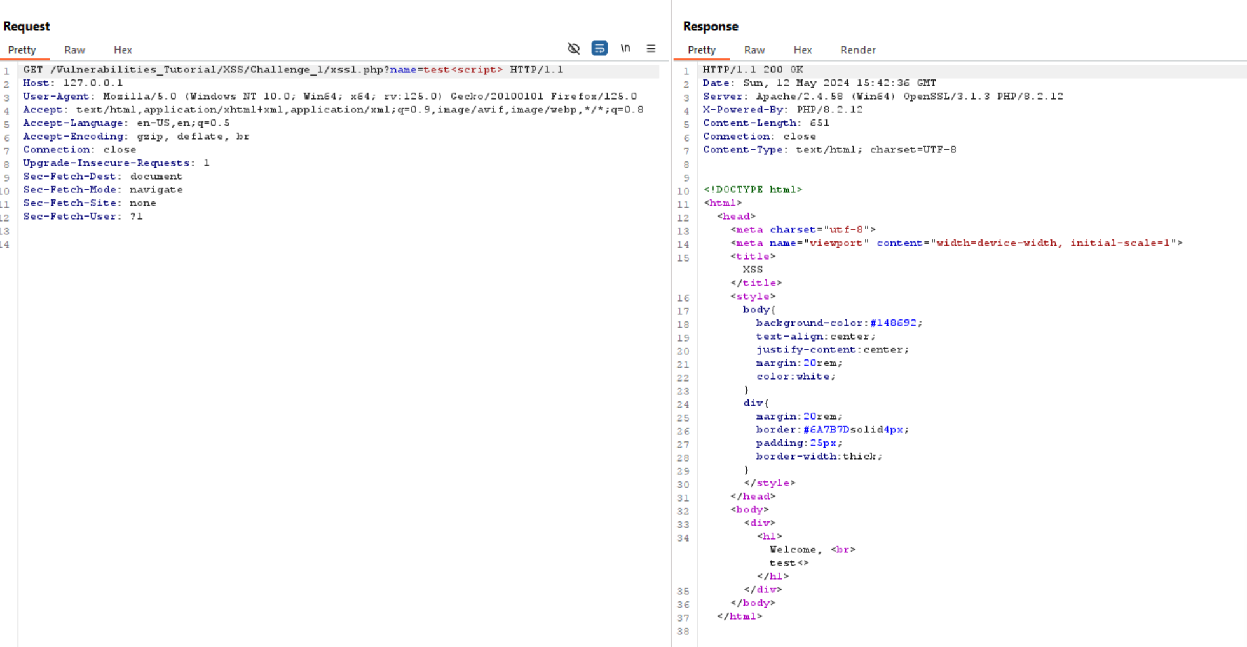Toggle hide non-printable characters eye icon
1247x647 pixels.
click(x=573, y=48)
